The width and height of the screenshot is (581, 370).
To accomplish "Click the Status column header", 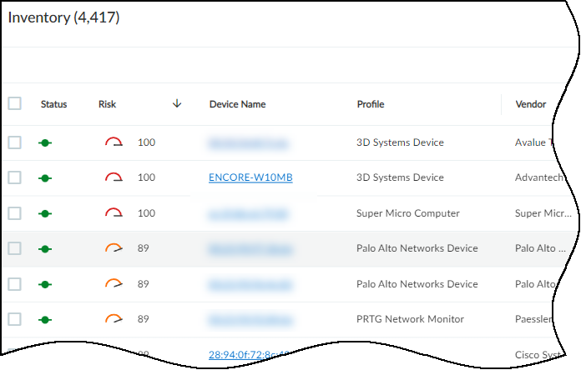I will 53,105.
